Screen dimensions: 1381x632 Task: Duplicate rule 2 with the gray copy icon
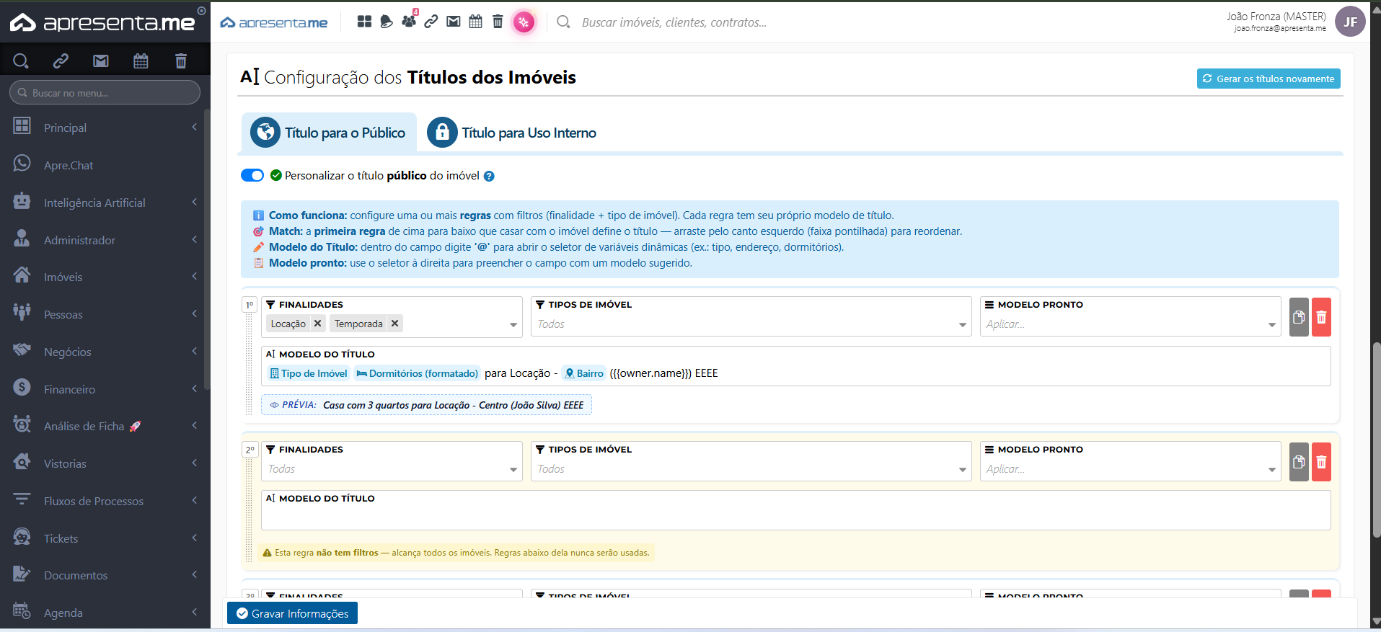[1299, 462]
